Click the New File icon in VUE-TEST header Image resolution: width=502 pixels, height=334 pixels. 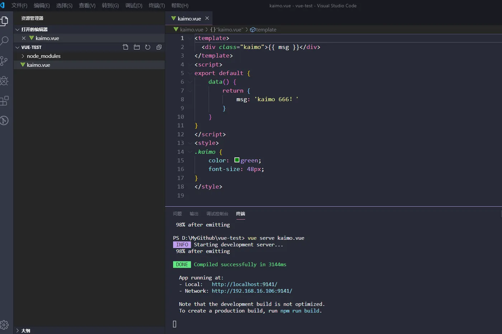point(126,47)
